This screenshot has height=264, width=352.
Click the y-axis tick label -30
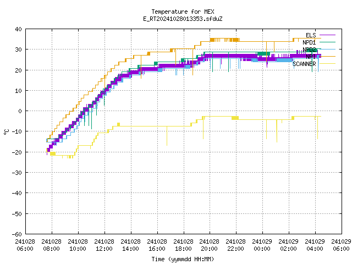pyautogui.click(x=17, y=173)
